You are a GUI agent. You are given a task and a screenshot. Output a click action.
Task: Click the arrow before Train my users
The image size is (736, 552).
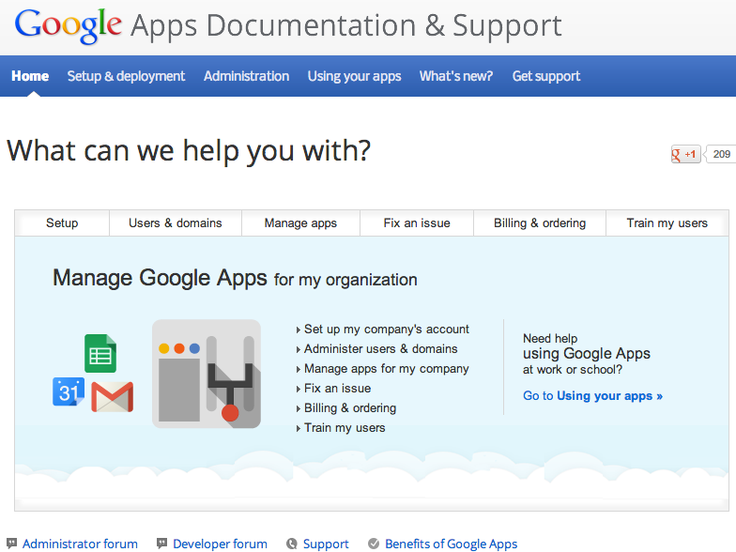click(x=299, y=428)
